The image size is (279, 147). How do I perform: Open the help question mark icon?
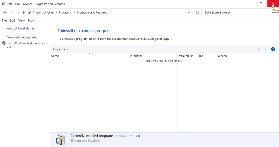coord(273,49)
